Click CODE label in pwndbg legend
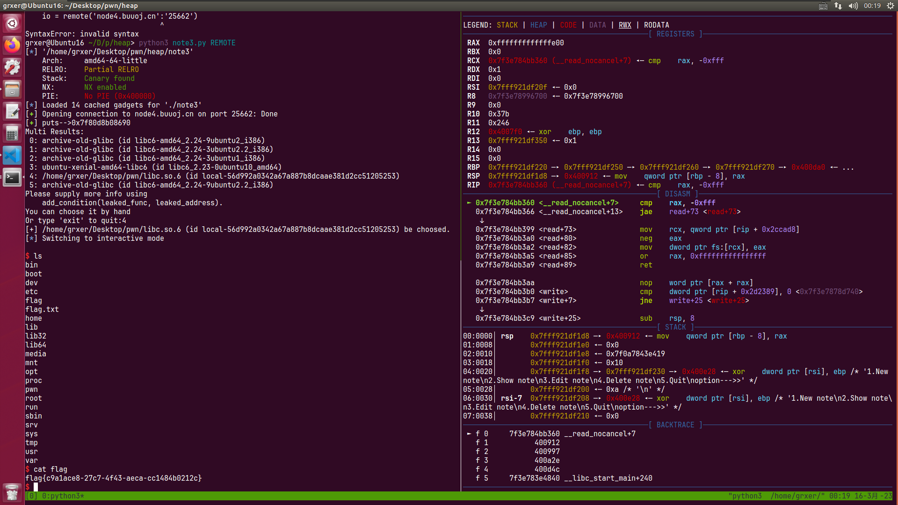 coord(568,25)
